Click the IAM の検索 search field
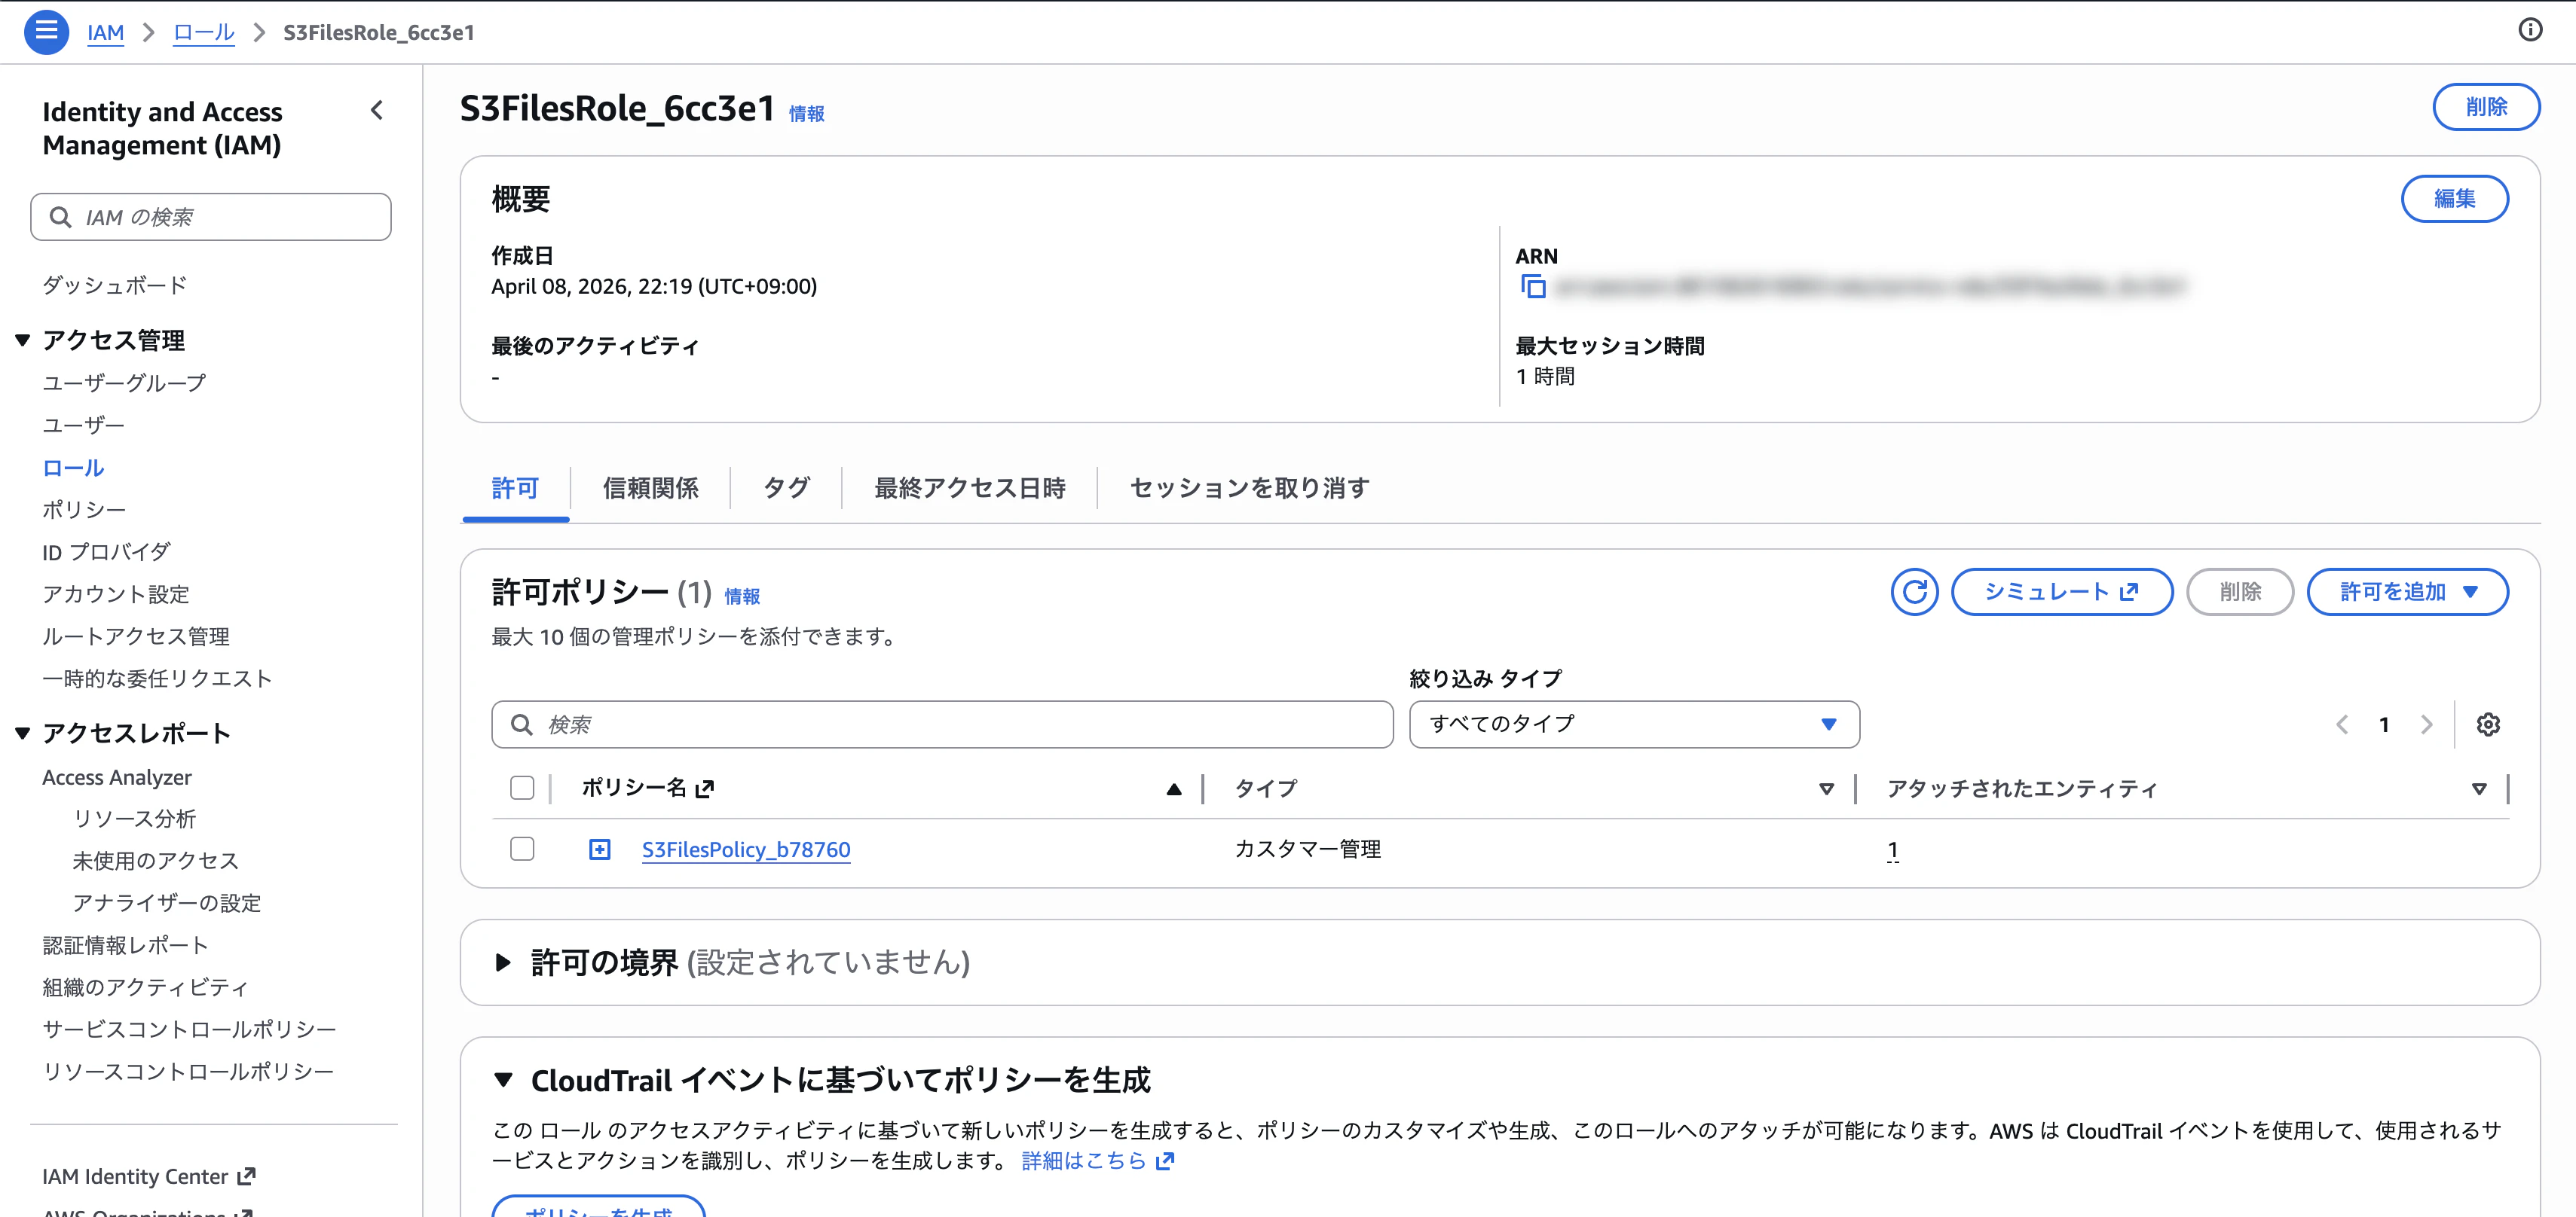 211,217
